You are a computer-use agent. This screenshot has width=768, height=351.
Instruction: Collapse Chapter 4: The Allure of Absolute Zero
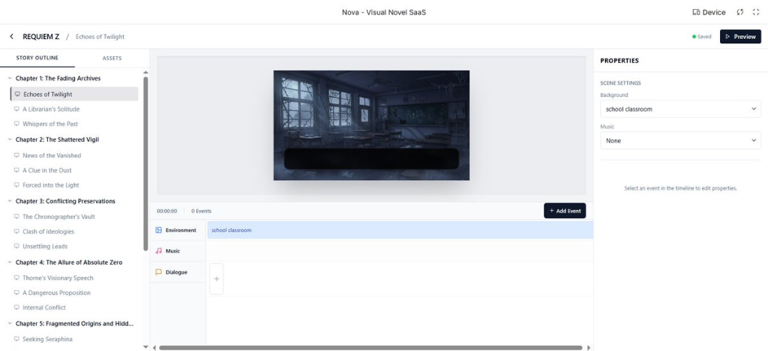coord(10,262)
